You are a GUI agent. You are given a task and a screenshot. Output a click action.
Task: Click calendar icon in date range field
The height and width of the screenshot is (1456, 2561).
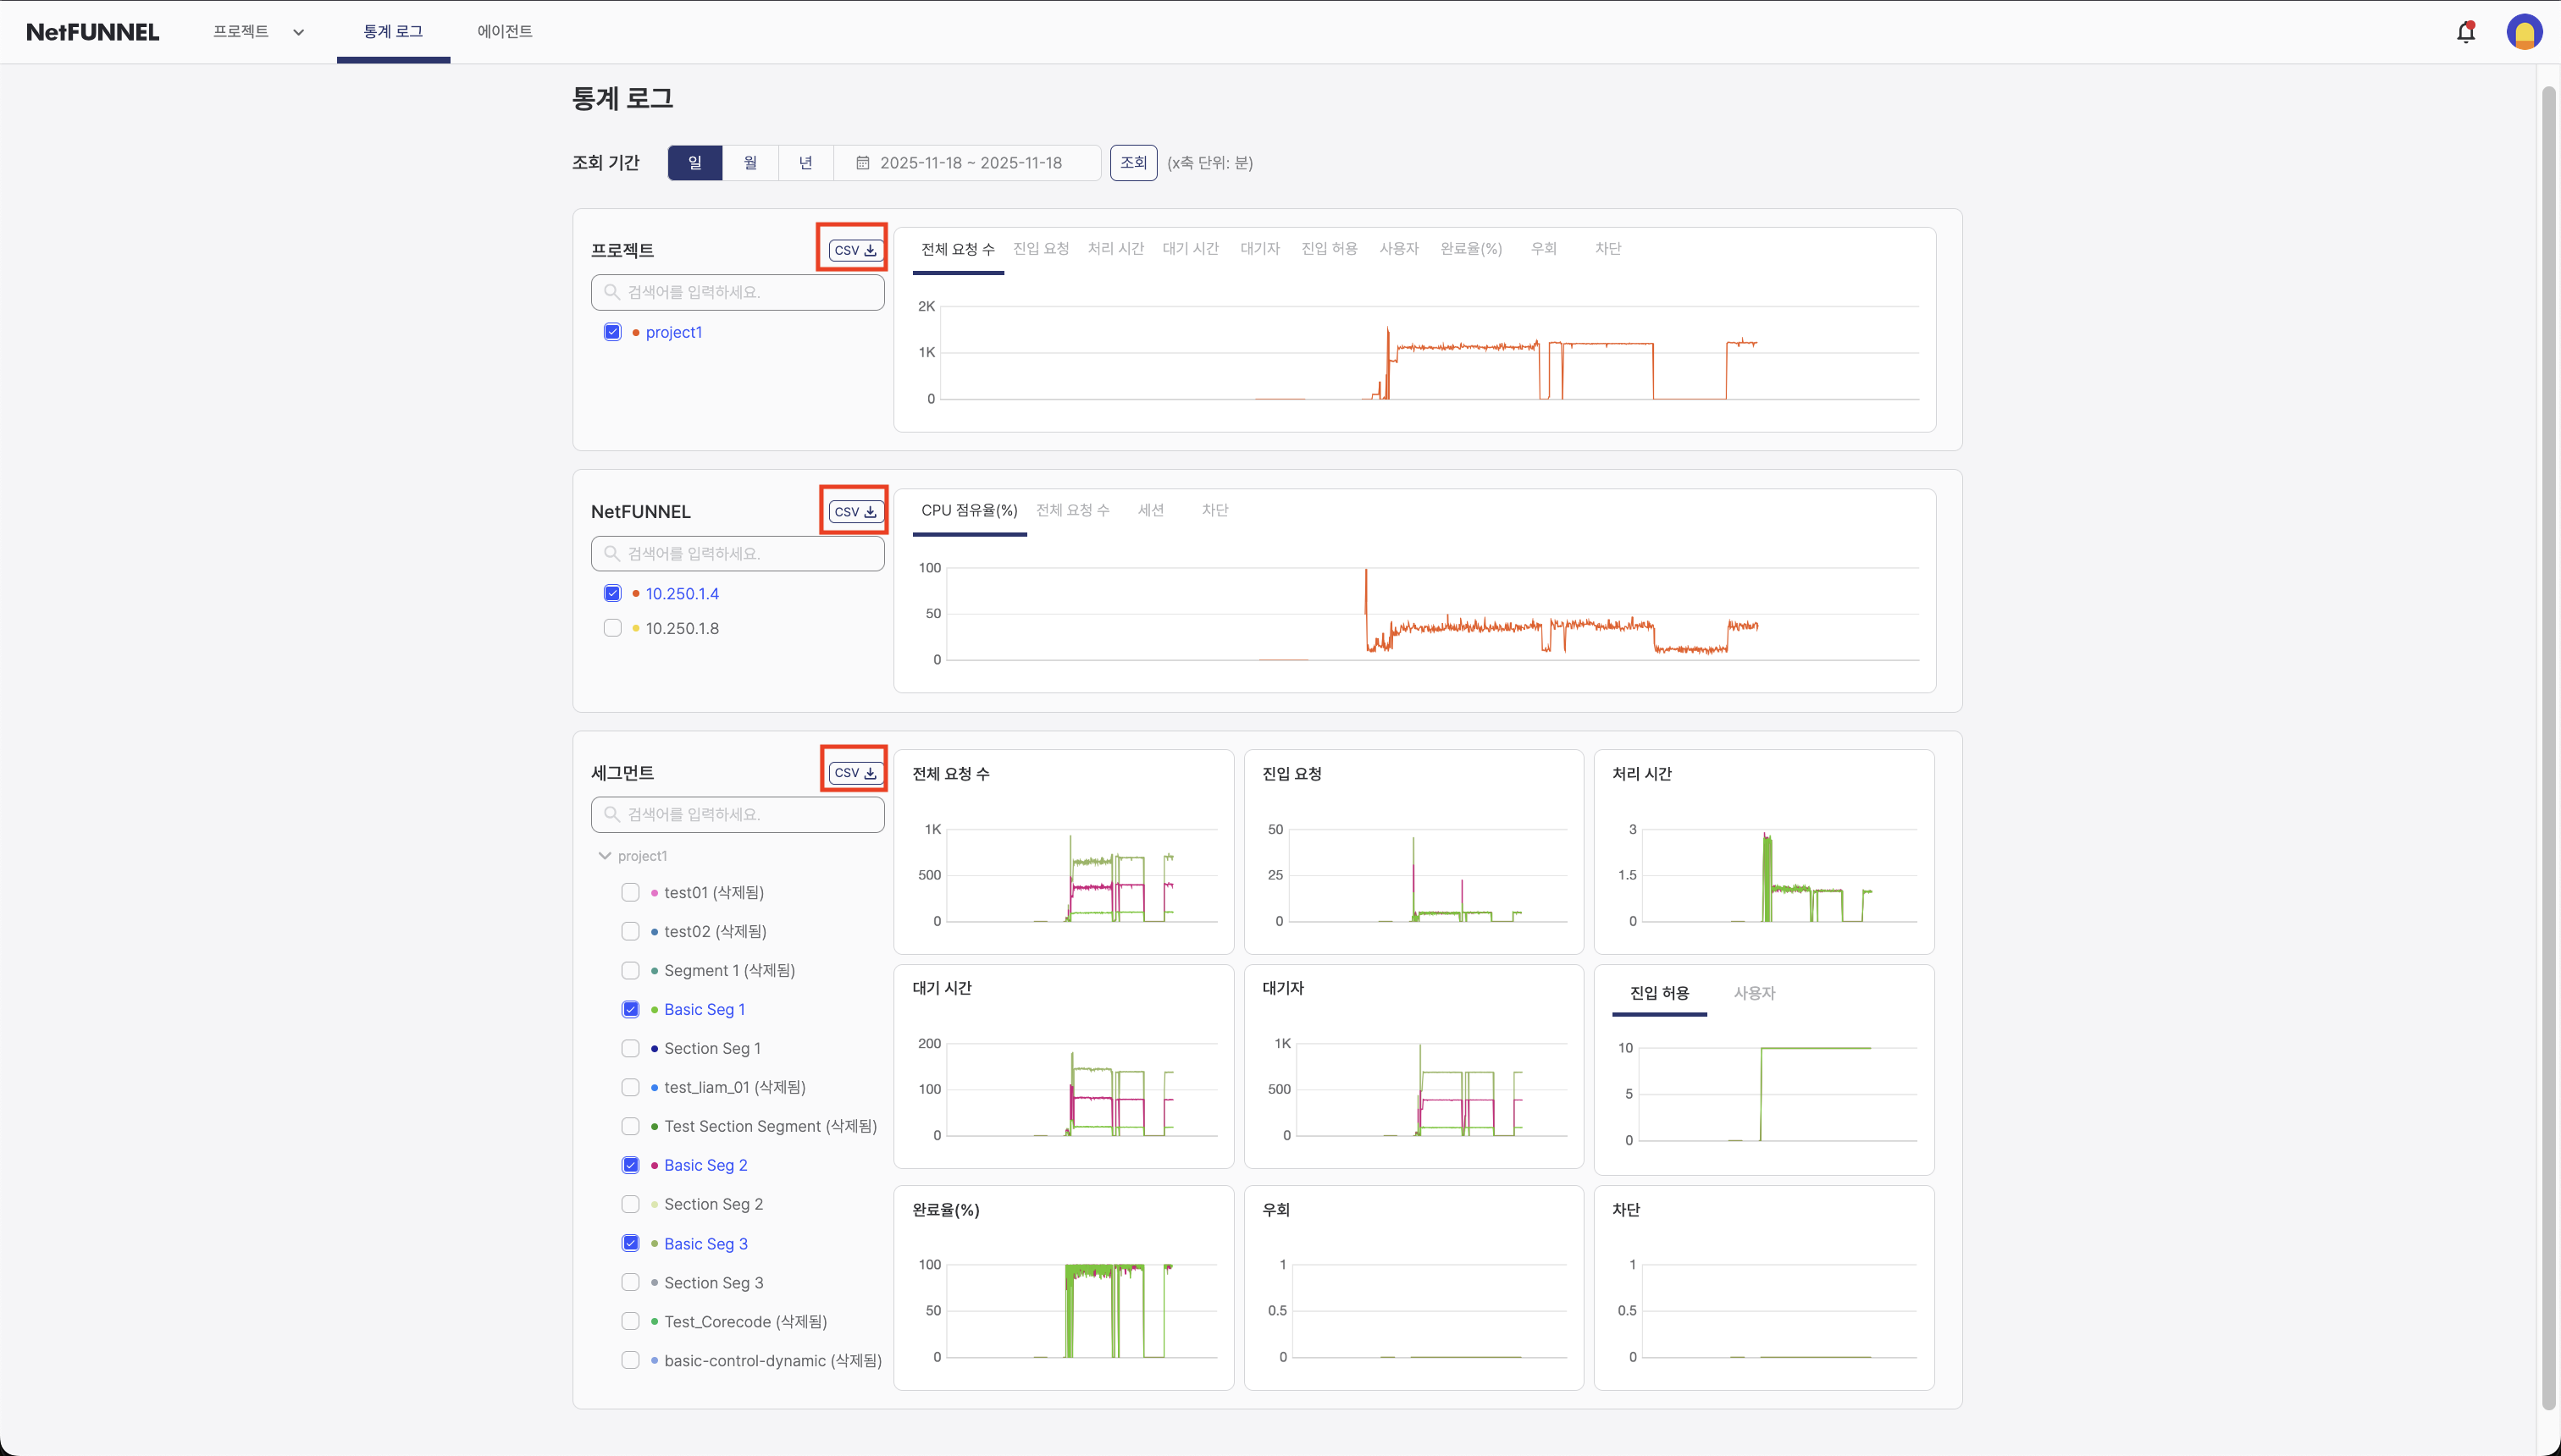click(x=862, y=163)
